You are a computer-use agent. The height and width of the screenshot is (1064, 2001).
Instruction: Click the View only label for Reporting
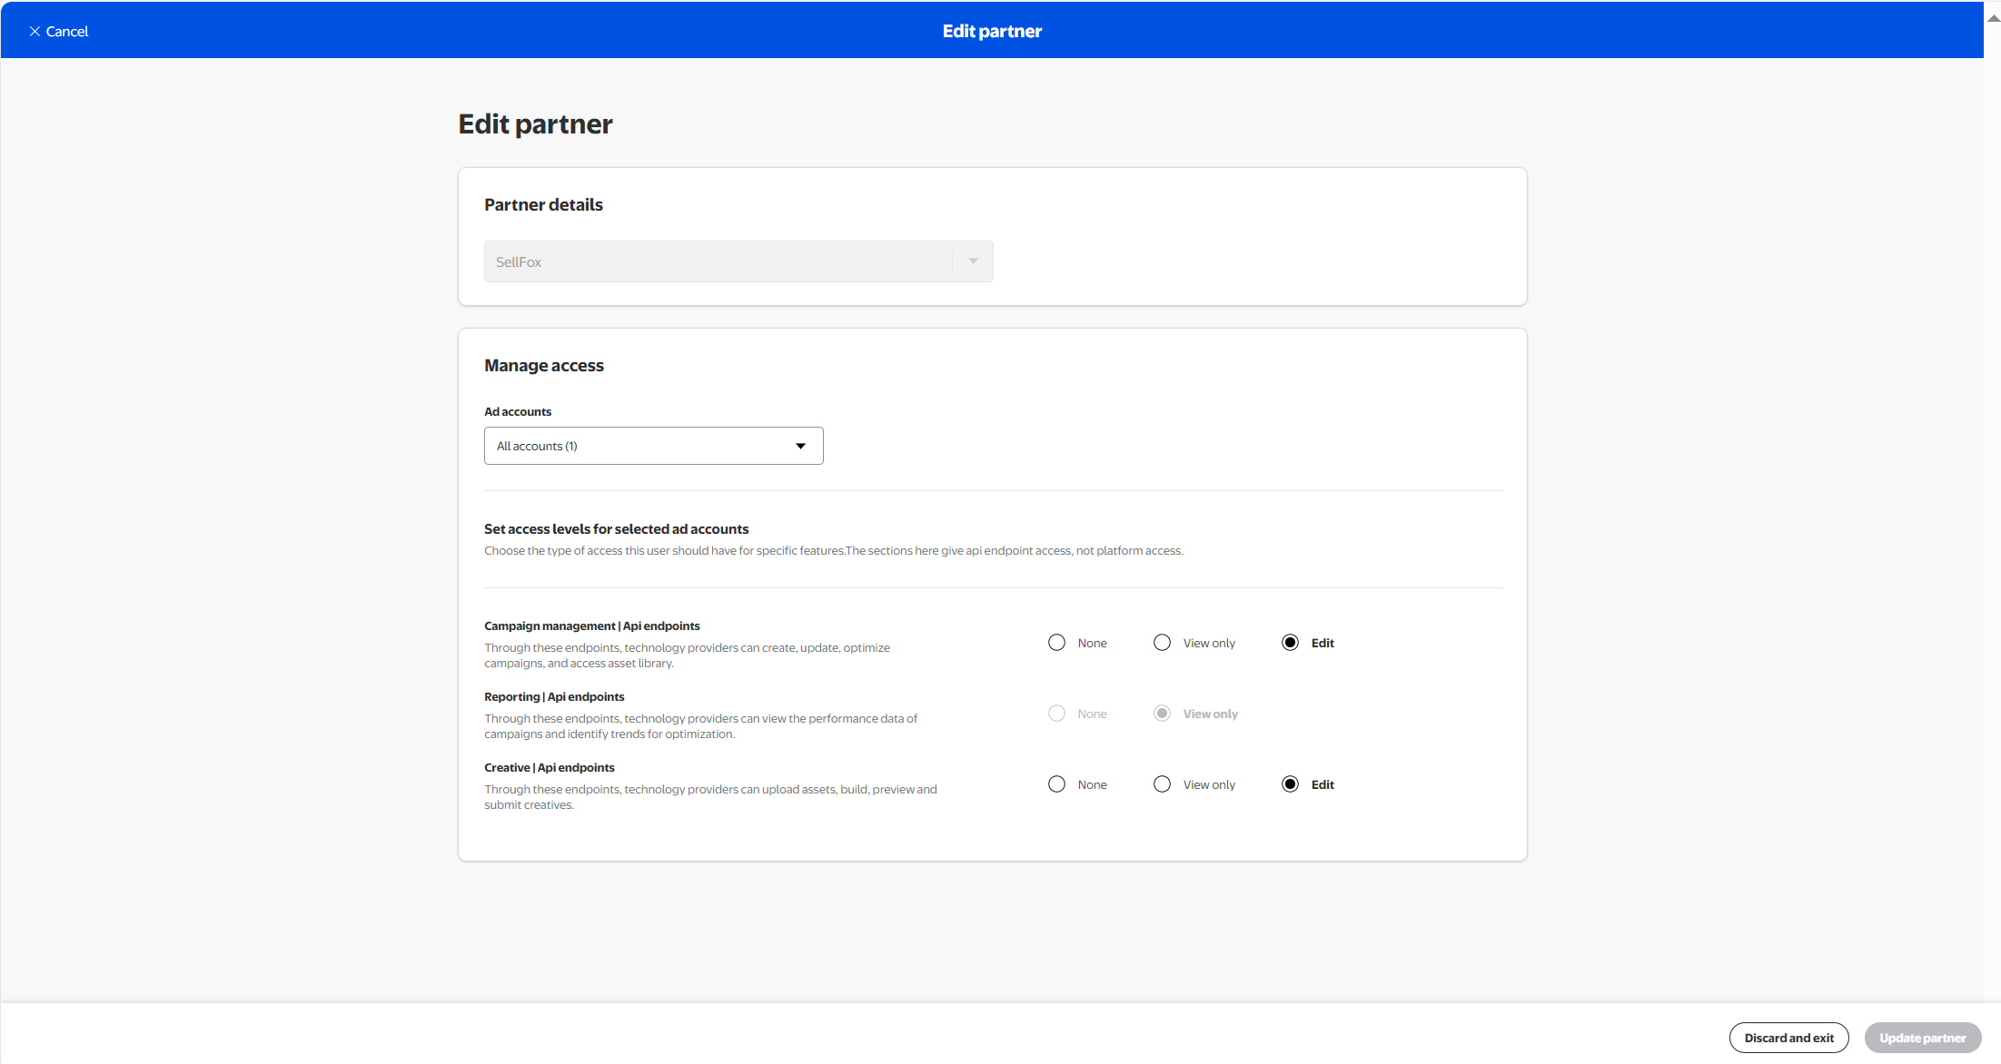coord(1210,714)
